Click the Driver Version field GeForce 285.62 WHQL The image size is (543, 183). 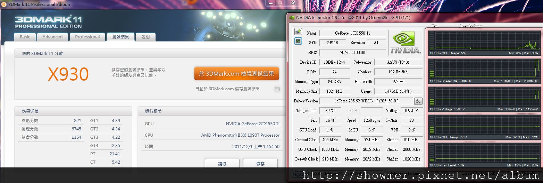[366, 101]
